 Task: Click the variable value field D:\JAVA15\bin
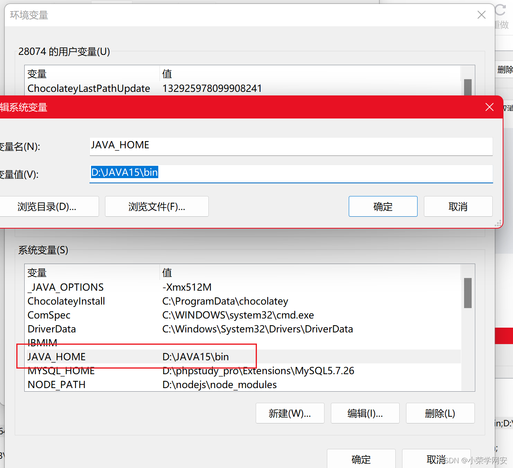(291, 173)
